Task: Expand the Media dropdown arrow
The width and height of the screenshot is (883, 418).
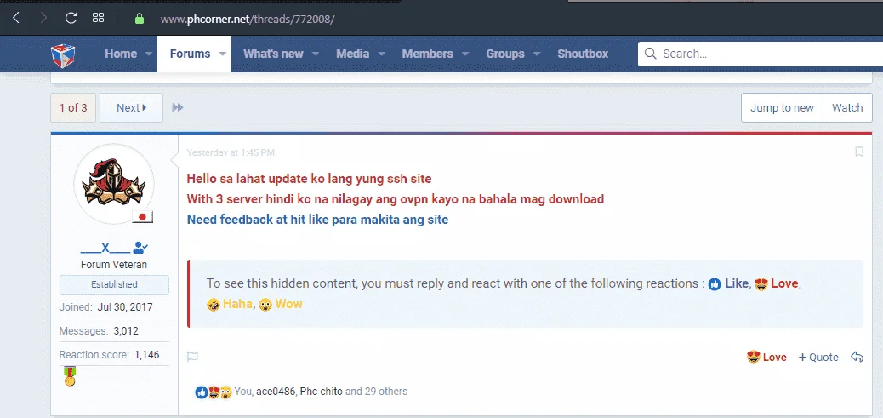Action: pos(381,54)
